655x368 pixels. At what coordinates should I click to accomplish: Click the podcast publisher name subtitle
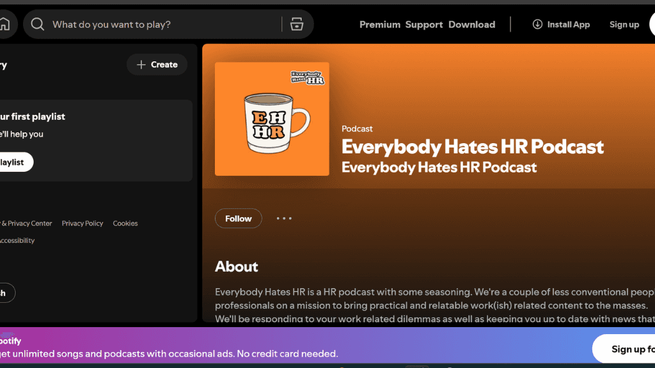[439, 167]
